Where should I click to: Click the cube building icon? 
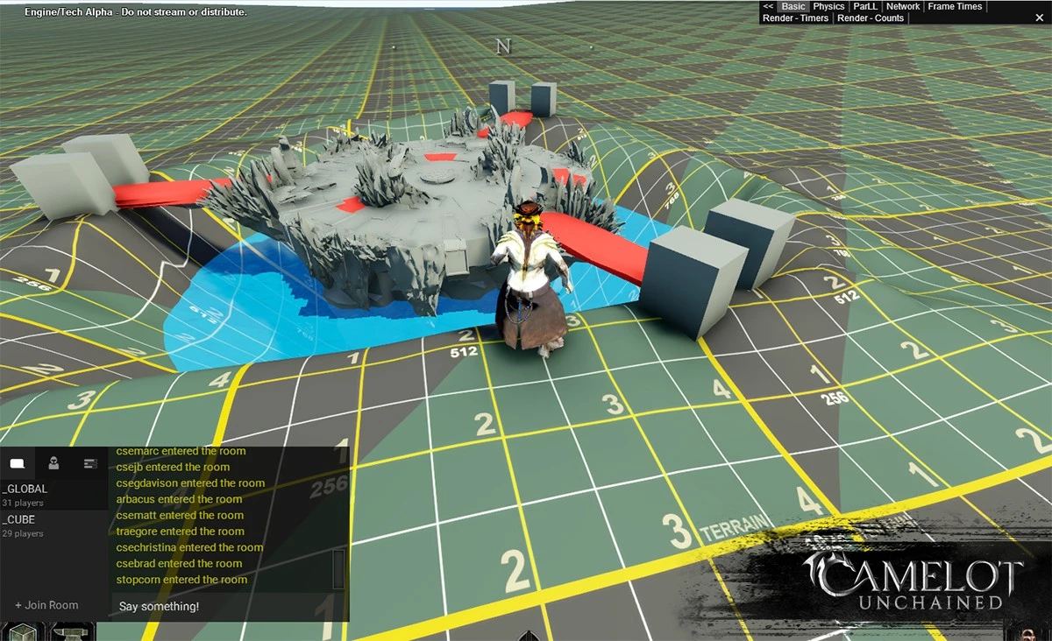pos(22,632)
